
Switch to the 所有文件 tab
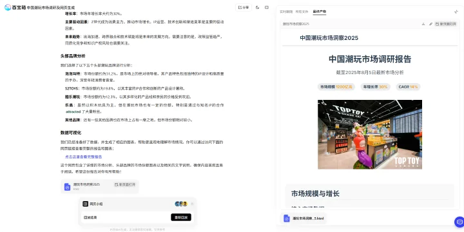[x=302, y=12]
